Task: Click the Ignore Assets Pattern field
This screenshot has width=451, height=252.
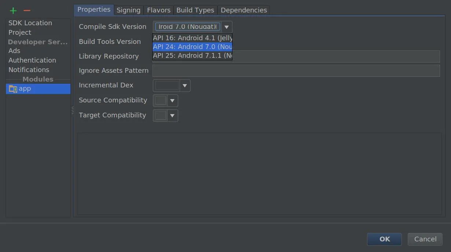Action: (x=296, y=71)
